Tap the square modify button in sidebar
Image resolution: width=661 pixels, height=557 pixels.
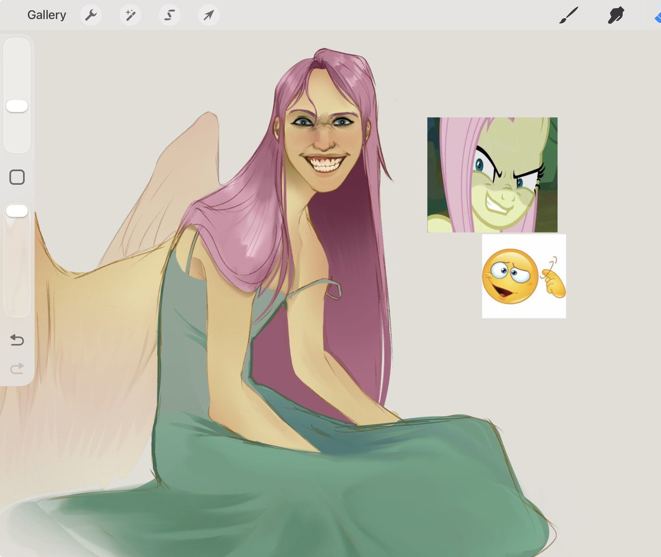(17, 177)
